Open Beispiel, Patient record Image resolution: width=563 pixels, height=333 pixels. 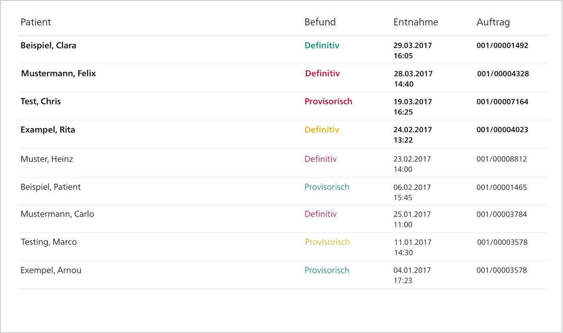pos(283,192)
